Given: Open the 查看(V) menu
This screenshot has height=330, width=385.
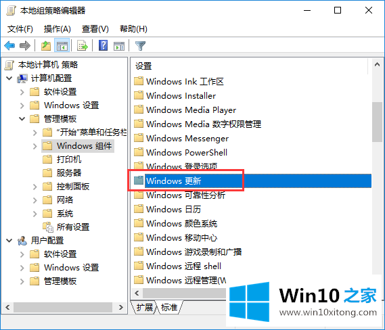Looking at the screenshot, I should [x=95, y=29].
